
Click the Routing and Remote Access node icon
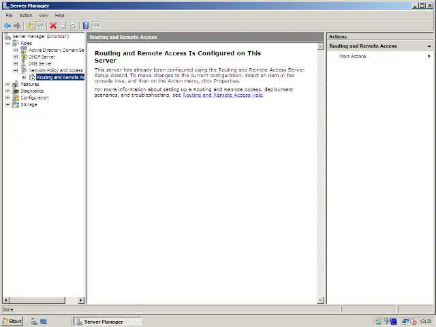(x=32, y=77)
